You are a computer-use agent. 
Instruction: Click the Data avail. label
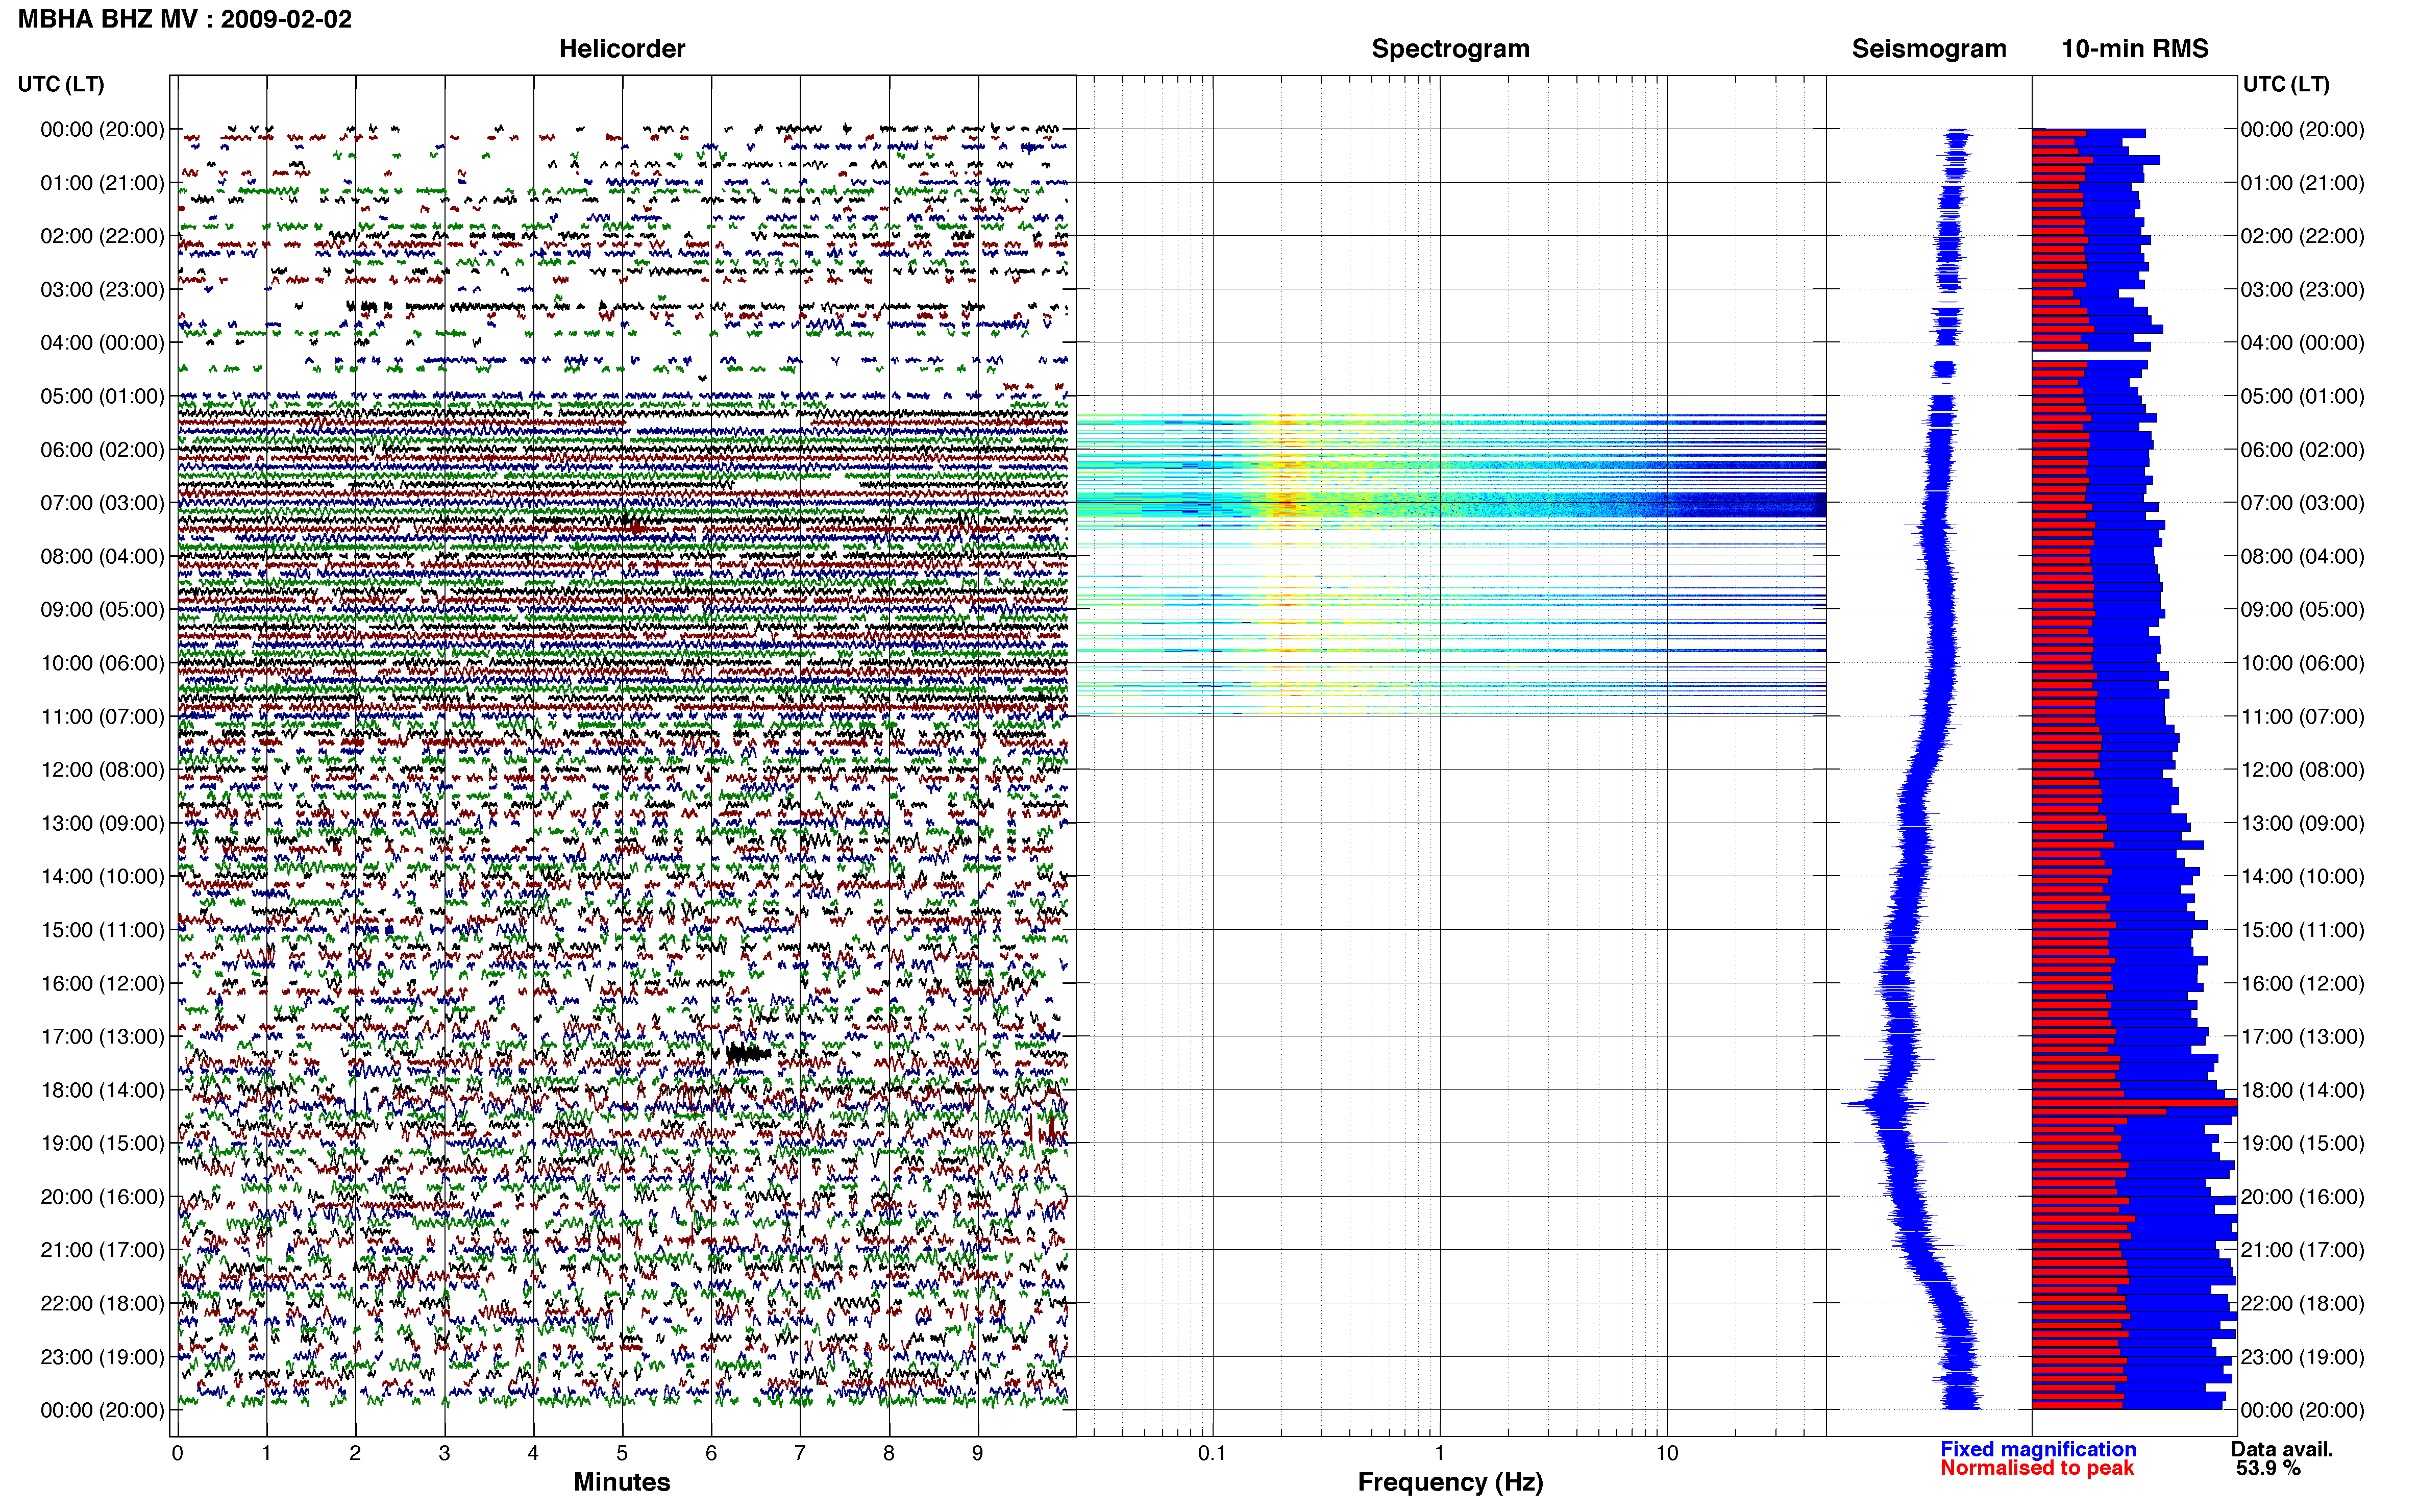pyautogui.click(x=2282, y=1449)
